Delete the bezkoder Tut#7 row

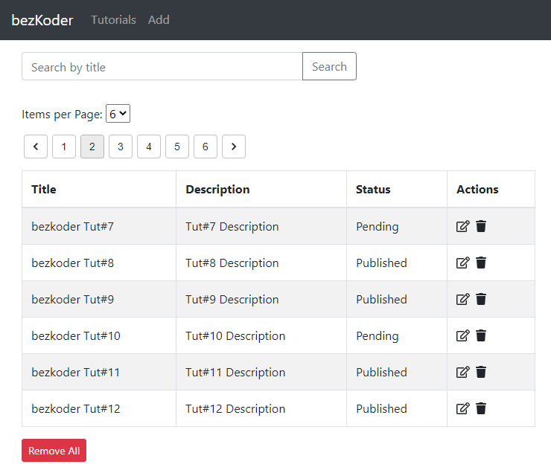[481, 226]
